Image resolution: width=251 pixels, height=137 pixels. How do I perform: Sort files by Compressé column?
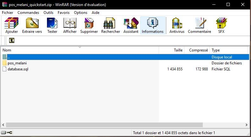(197, 50)
